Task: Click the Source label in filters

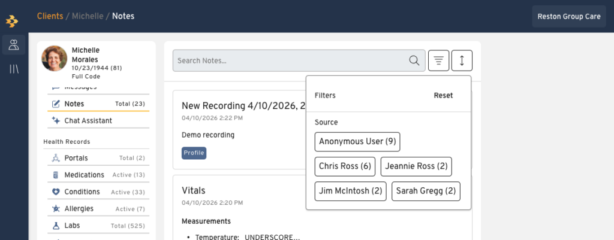Action: click(x=326, y=122)
